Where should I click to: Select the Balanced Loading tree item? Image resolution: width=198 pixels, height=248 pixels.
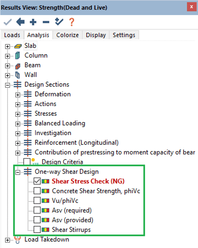point(60,123)
